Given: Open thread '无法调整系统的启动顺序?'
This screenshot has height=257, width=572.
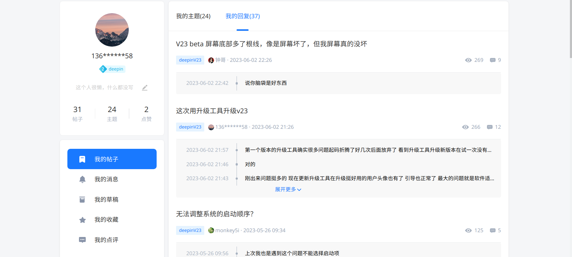Looking at the screenshot, I should click(215, 214).
